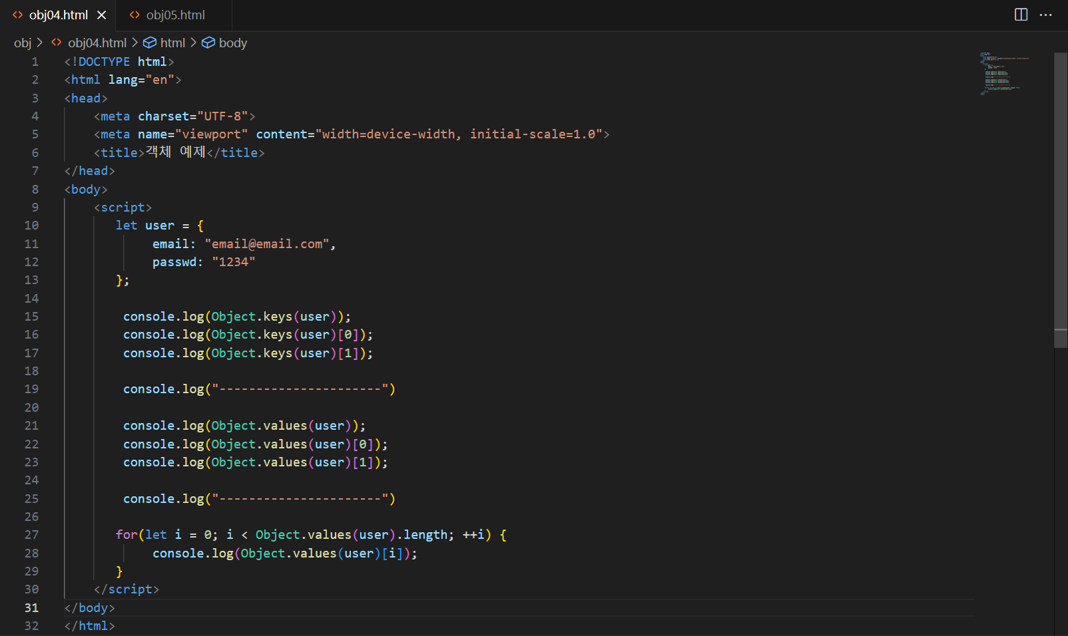1068x636 pixels.
Task: Click the HTML file icon on obj04.html tab
Action: 18,15
